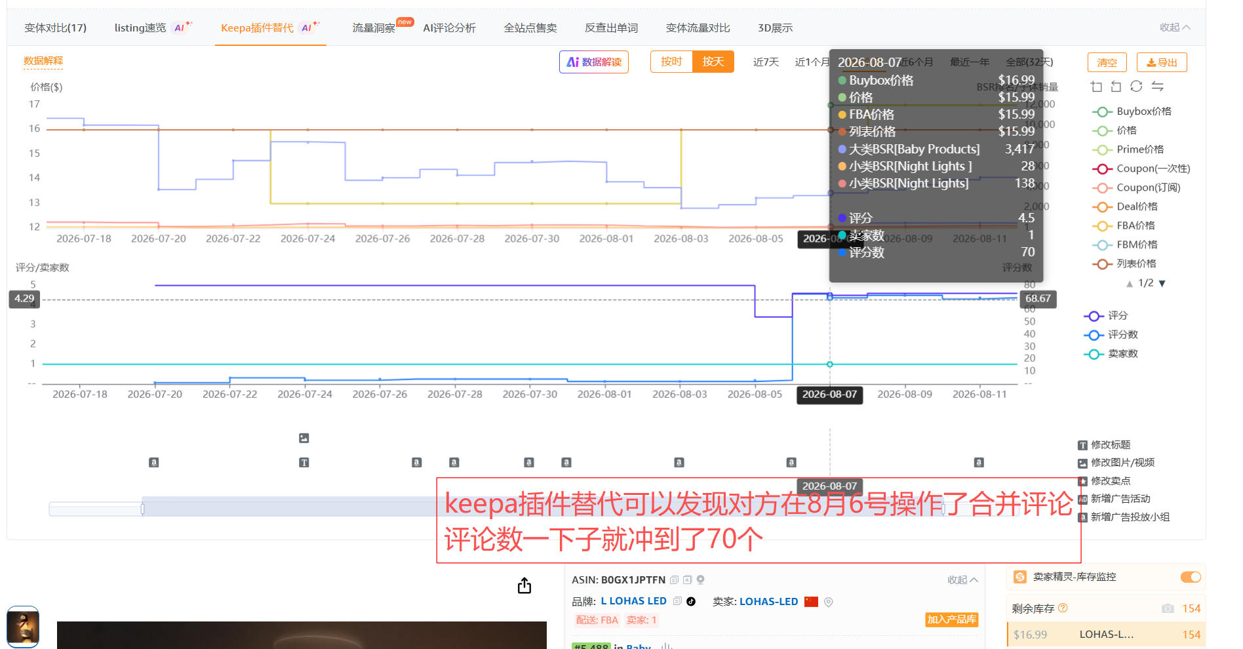Viewport: 1243px width, 649px height.
Task: Switch chart granularity to 按天
Action: 713,62
